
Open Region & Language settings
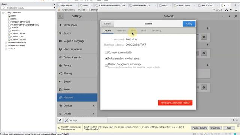pos(77,41)
